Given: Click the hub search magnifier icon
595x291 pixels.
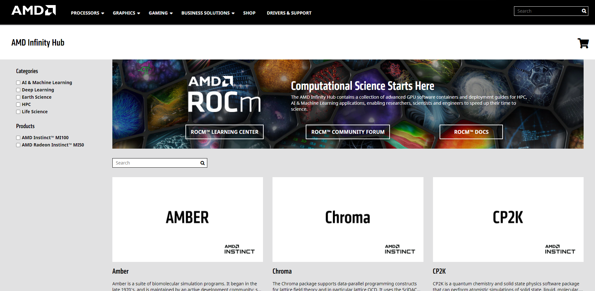Looking at the screenshot, I should pyautogui.click(x=203, y=163).
